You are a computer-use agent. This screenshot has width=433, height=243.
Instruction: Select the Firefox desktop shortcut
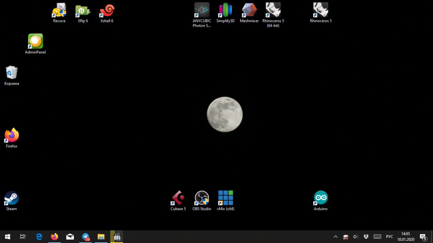12,138
